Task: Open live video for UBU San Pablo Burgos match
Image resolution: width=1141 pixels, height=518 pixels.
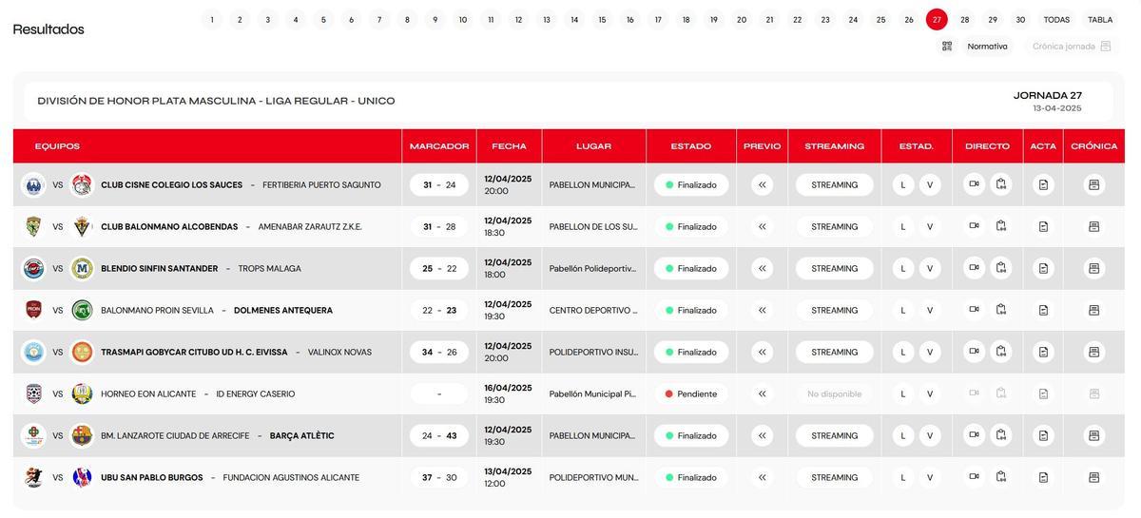Action: click(x=974, y=477)
